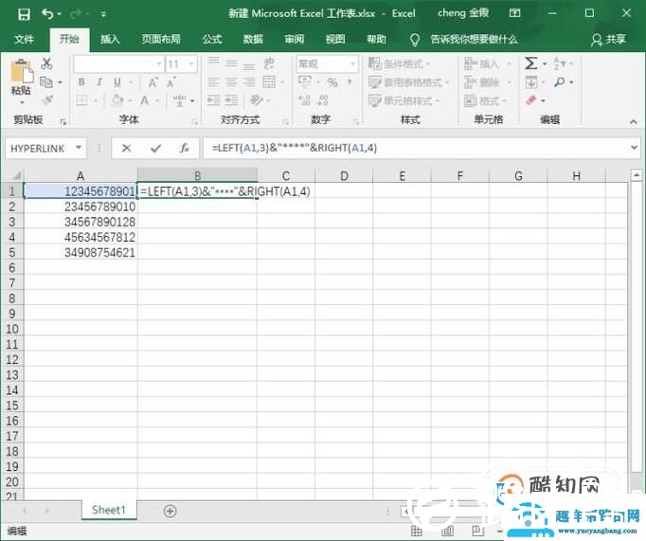646x541 pixels.
Task: Click the AutoSum sigma icon
Action: tap(531, 64)
